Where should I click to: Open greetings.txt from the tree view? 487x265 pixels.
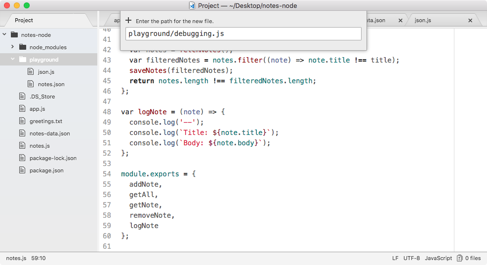[45, 121]
